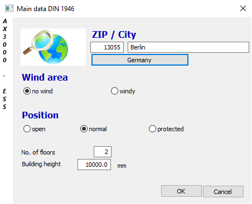Click the globe with magnifier search icon
The height and width of the screenshot is (204, 252).
[53, 47]
